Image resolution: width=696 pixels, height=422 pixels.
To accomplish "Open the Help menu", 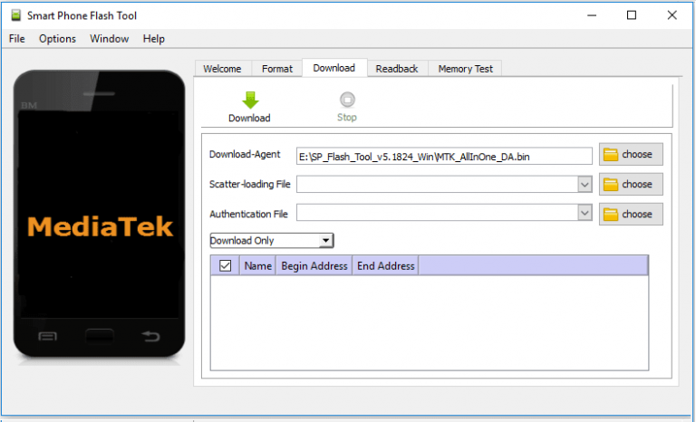I will pyautogui.click(x=153, y=39).
